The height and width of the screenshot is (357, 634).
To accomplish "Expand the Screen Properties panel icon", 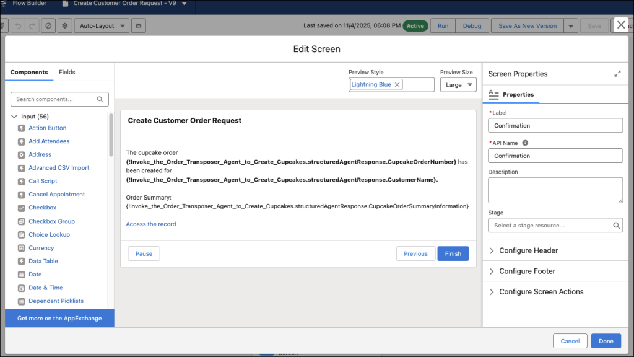I will click(617, 74).
